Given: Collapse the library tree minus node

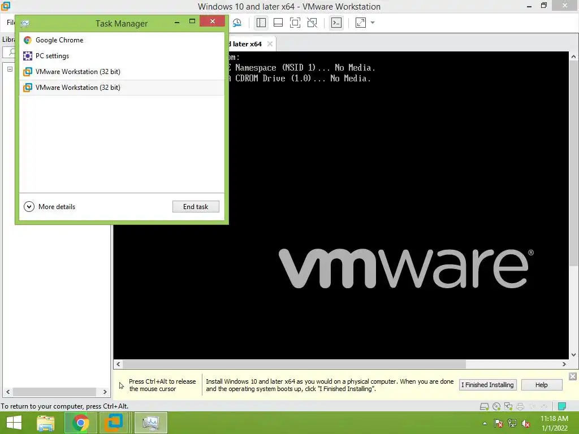Looking at the screenshot, I should click(10, 69).
